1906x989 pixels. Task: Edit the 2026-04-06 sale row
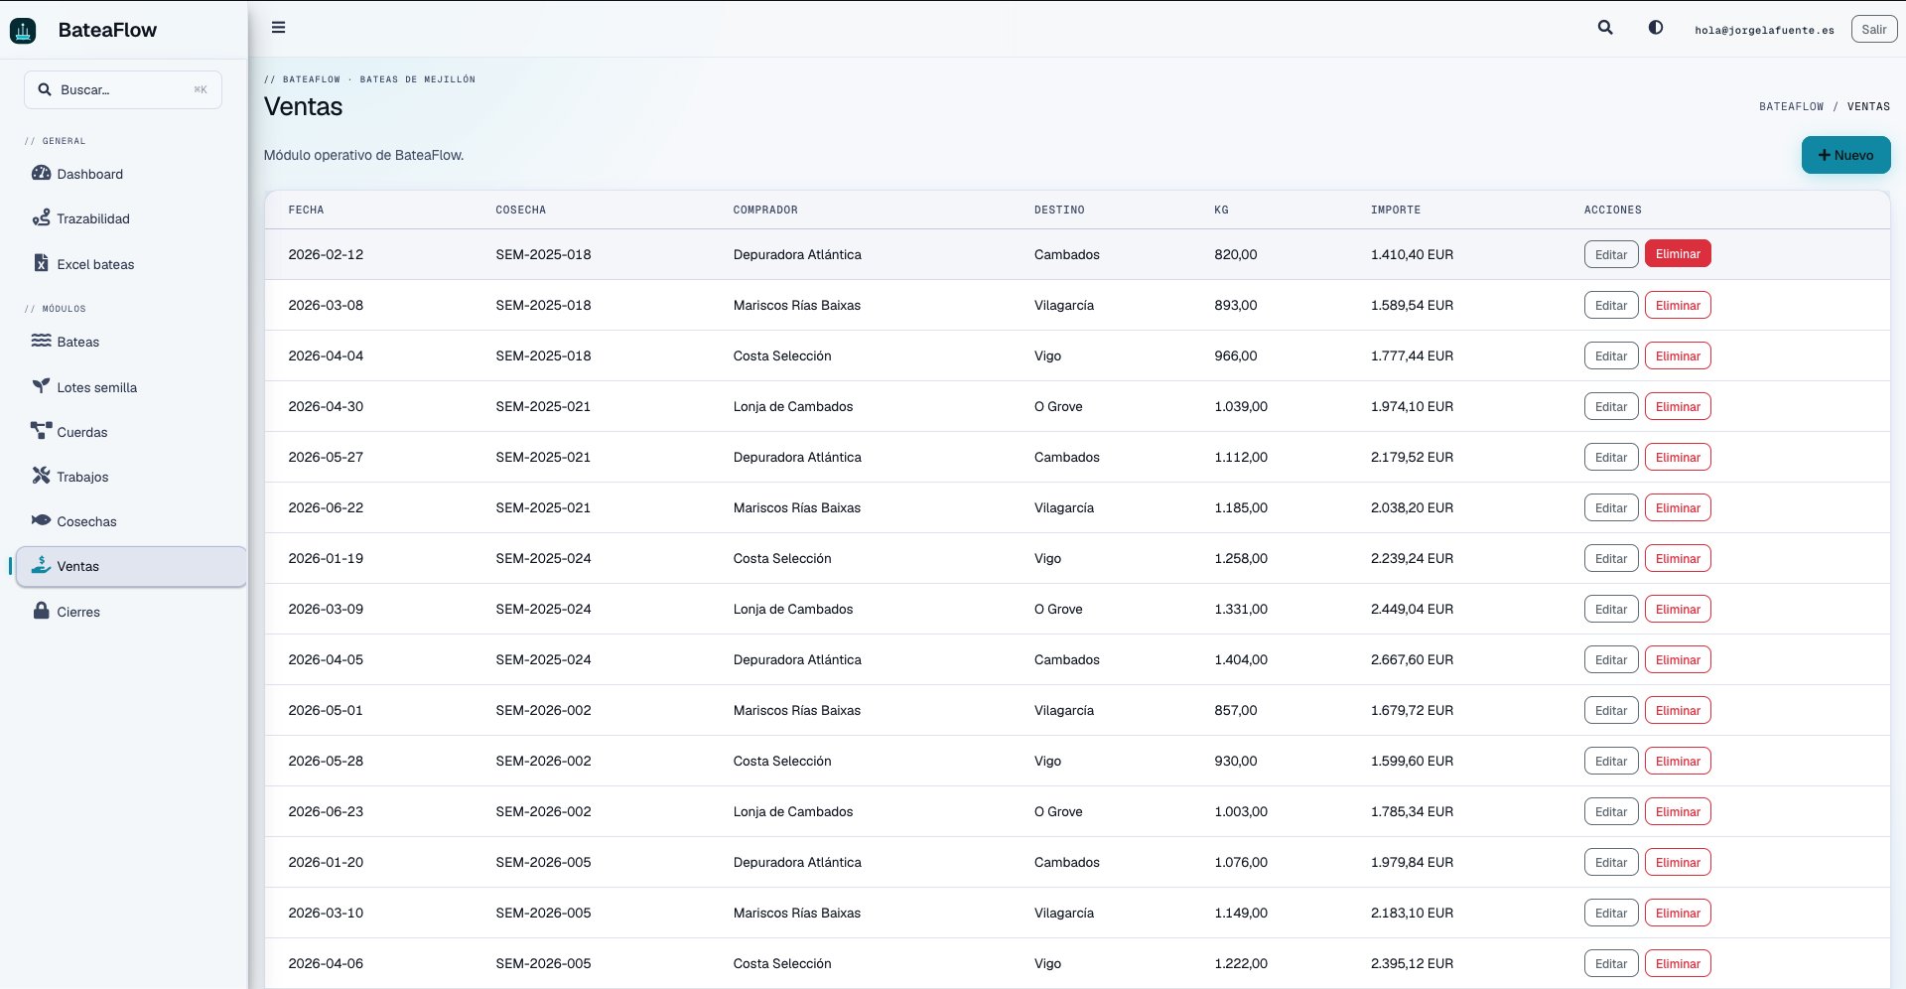(x=1610, y=963)
